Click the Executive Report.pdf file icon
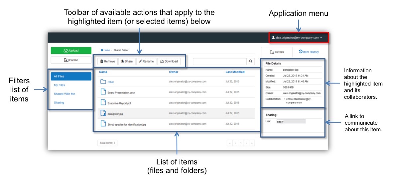This screenshot has height=182, width=399. [103, 103]
